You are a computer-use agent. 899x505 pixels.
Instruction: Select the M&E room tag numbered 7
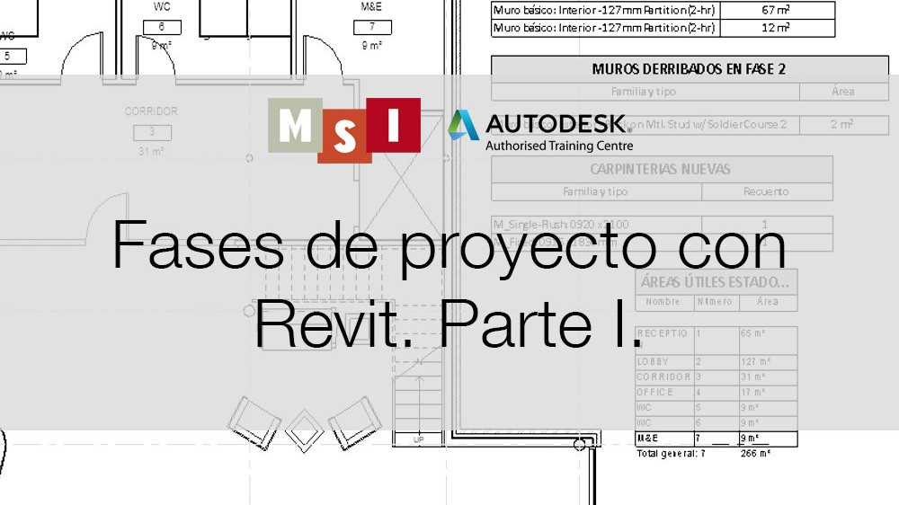(x=372, y=27)
